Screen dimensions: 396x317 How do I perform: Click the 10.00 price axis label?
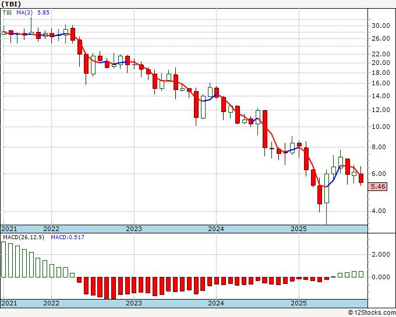[381, 127]
